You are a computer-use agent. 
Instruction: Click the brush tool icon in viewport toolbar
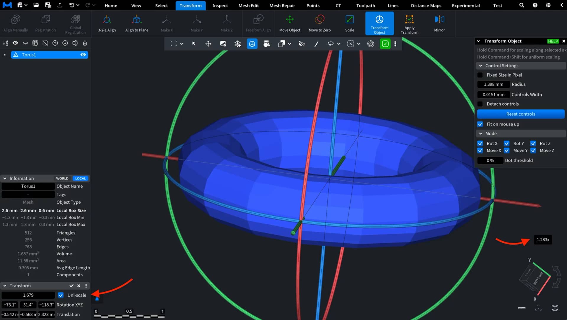coord(316,44)
